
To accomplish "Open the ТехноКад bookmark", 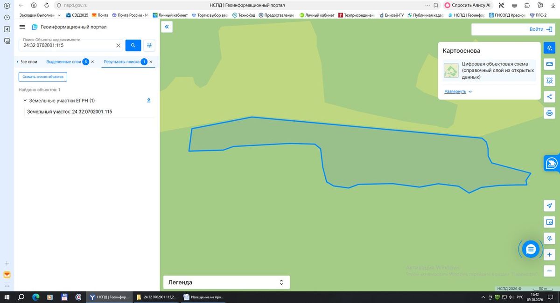I will coord(244,15).
